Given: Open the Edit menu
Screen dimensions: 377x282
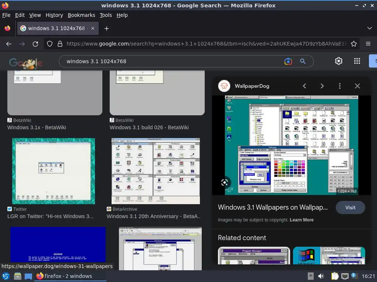Looking at the screenshot, I should click(20, 15).
